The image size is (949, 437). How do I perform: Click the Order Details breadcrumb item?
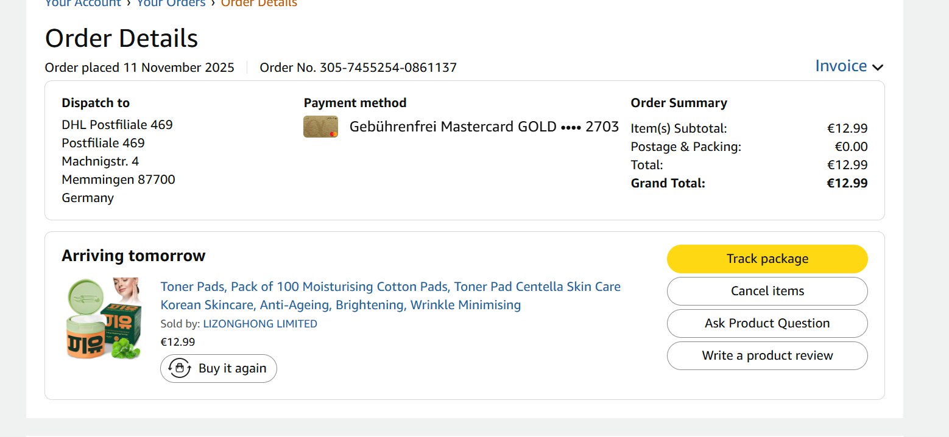[259, 3]
